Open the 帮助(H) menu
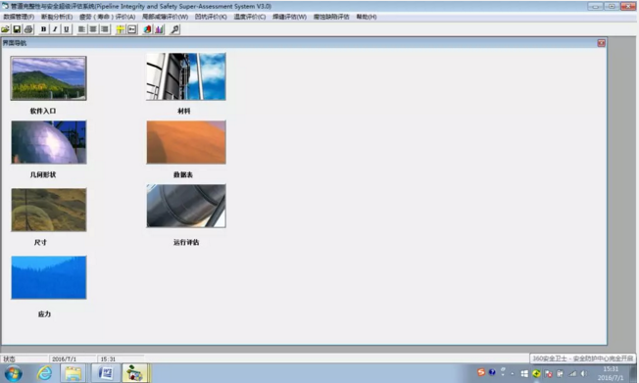Image resolution: width=639 pixels, height=383 pixels. click(367, 17)
